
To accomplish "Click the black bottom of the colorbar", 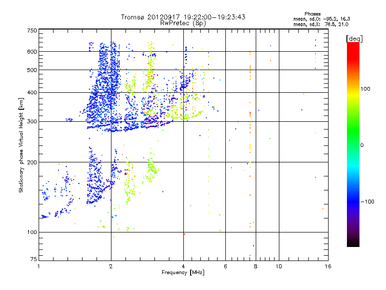I will tap(353, 243).
